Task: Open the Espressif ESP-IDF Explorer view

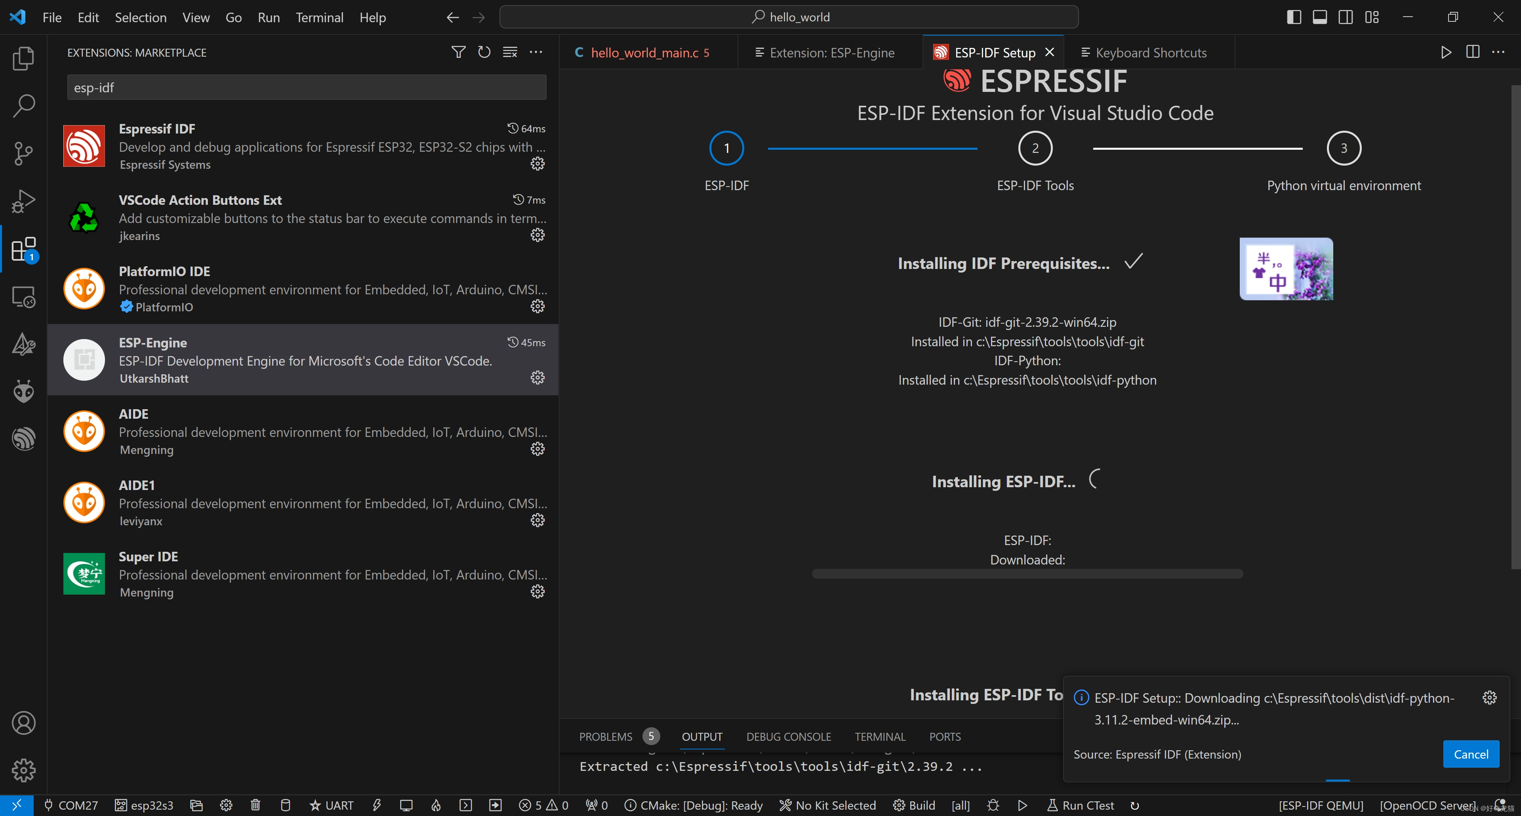Action: tap(24, 439)
